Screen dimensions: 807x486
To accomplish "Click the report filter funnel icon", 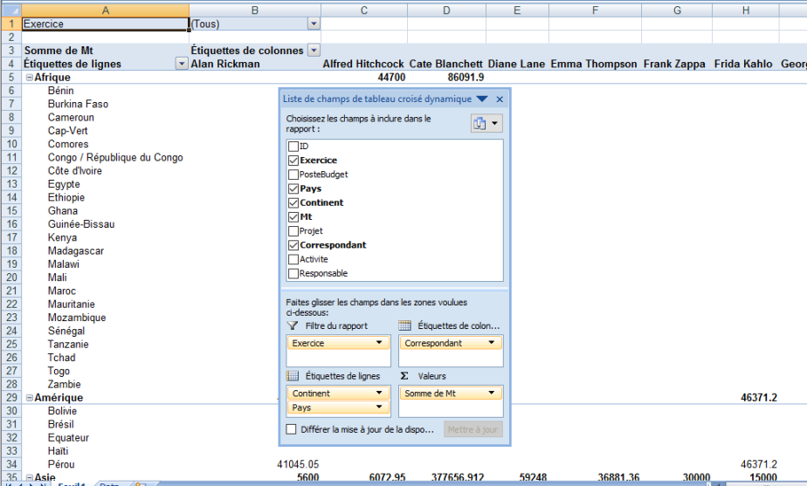I will (293, 325).
